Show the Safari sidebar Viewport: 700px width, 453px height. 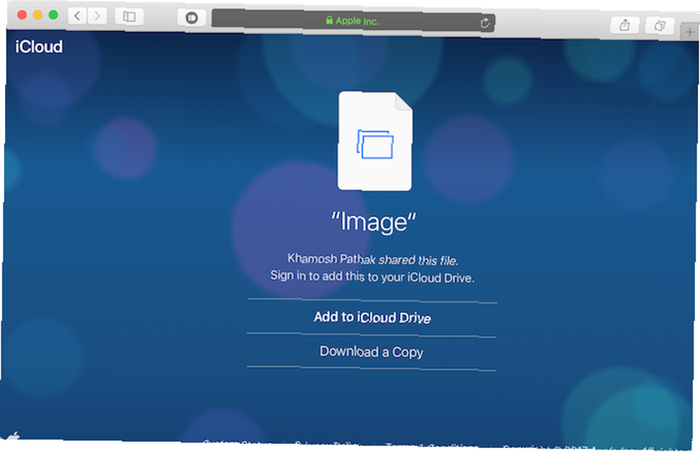(x=129, y=17)
